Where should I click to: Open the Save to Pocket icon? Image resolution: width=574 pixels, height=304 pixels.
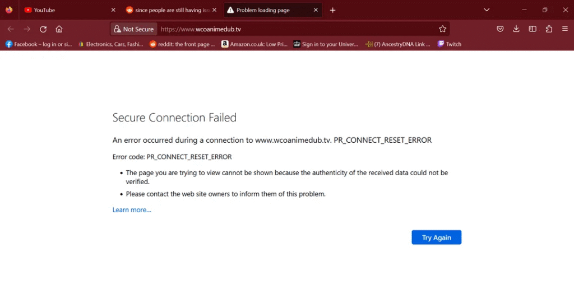(x=500, y=29)
